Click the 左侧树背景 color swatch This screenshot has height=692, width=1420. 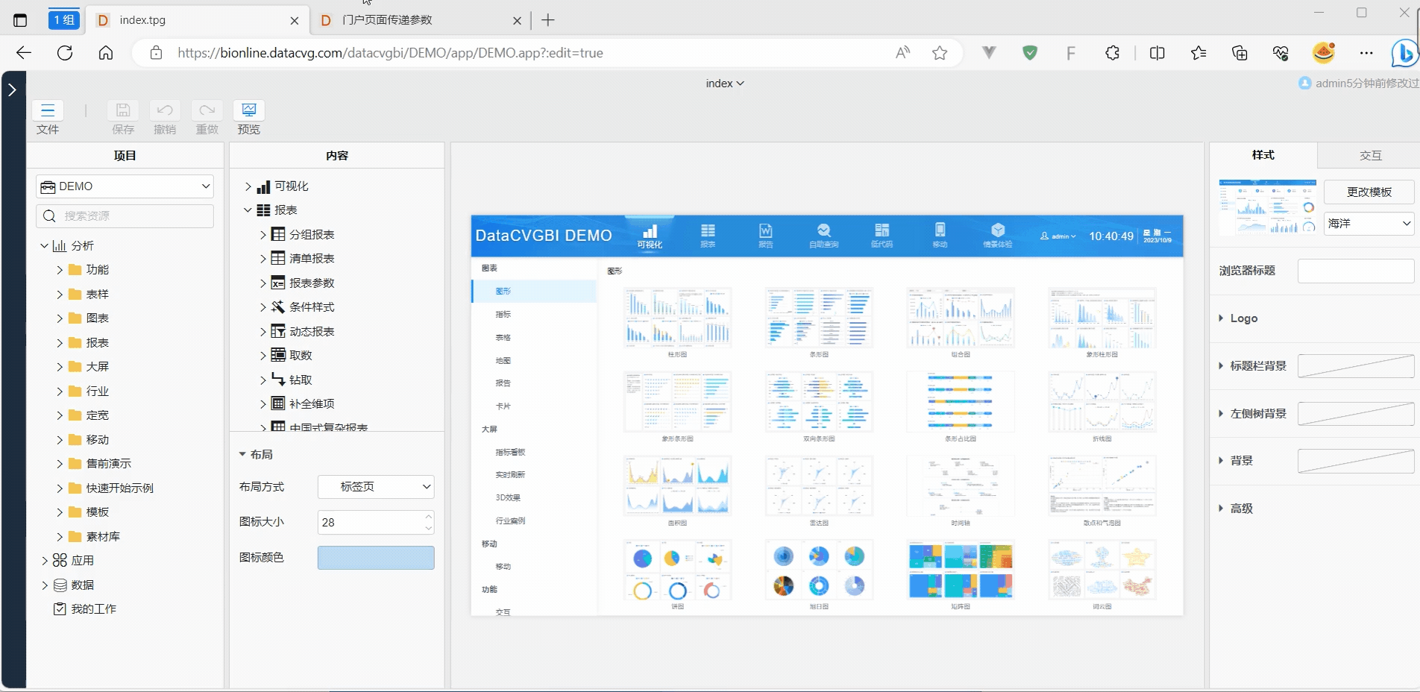pos(1356,414)
